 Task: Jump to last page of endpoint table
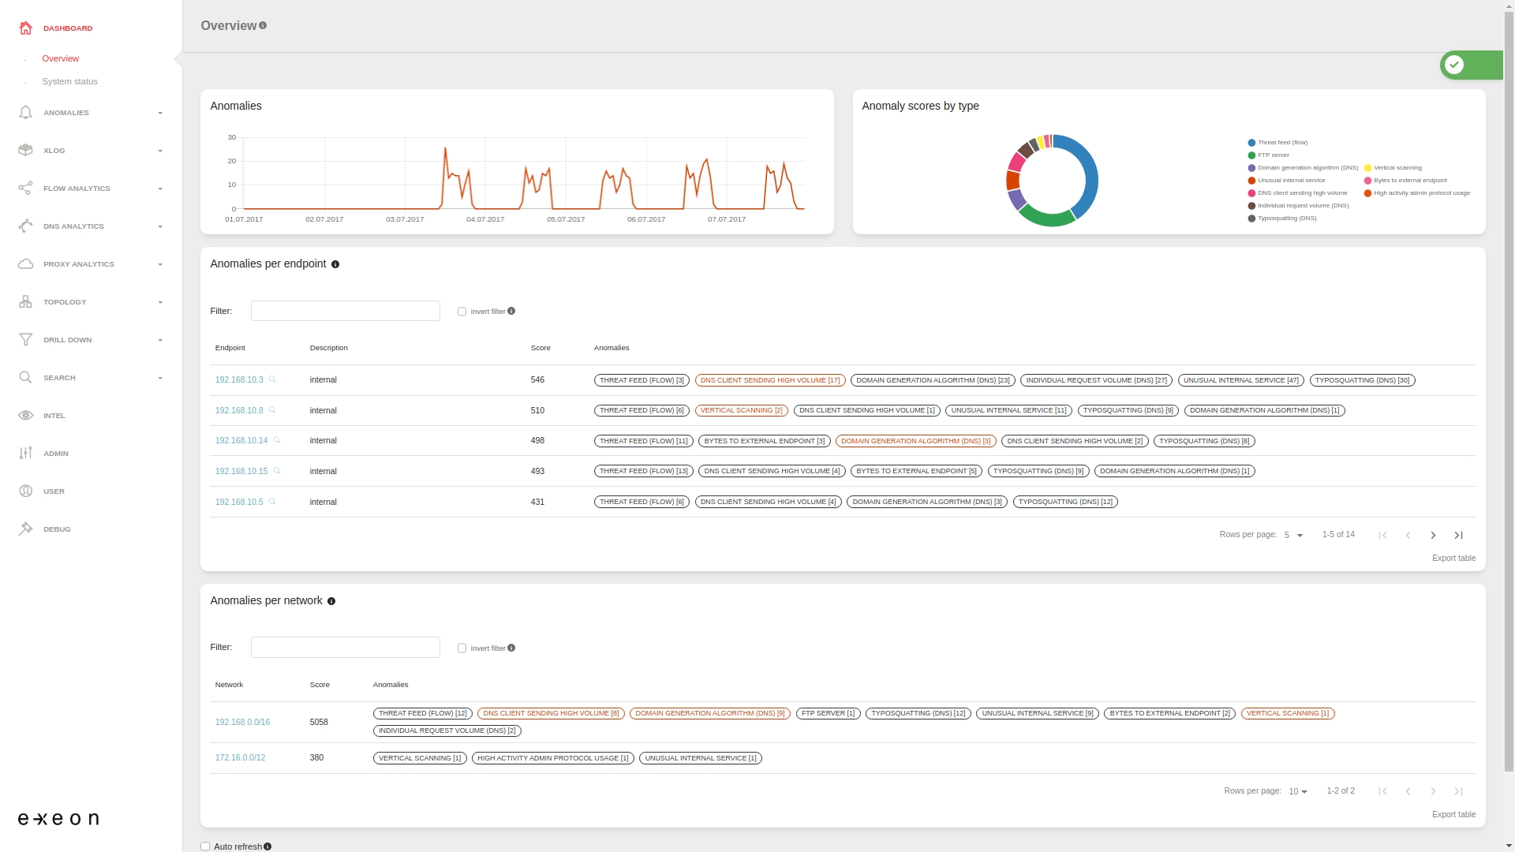point(1458,536)
